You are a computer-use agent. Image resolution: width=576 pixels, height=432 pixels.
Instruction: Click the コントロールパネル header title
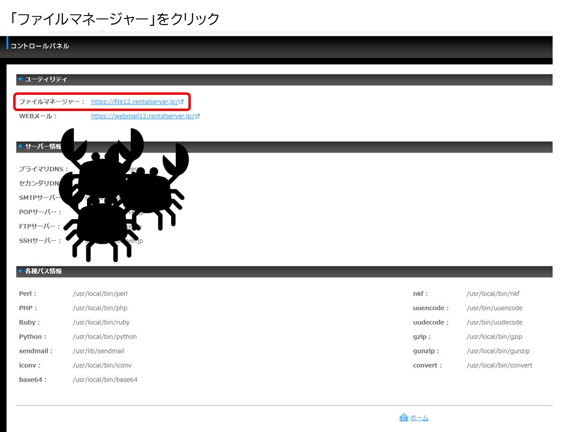[40, 46]
